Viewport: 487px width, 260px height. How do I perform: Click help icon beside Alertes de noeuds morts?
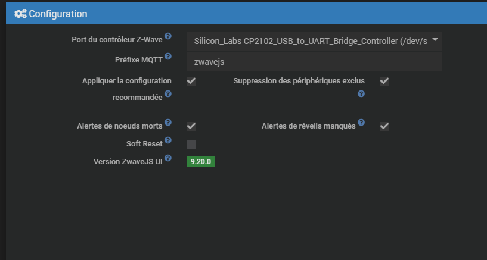tap(168, 123)
